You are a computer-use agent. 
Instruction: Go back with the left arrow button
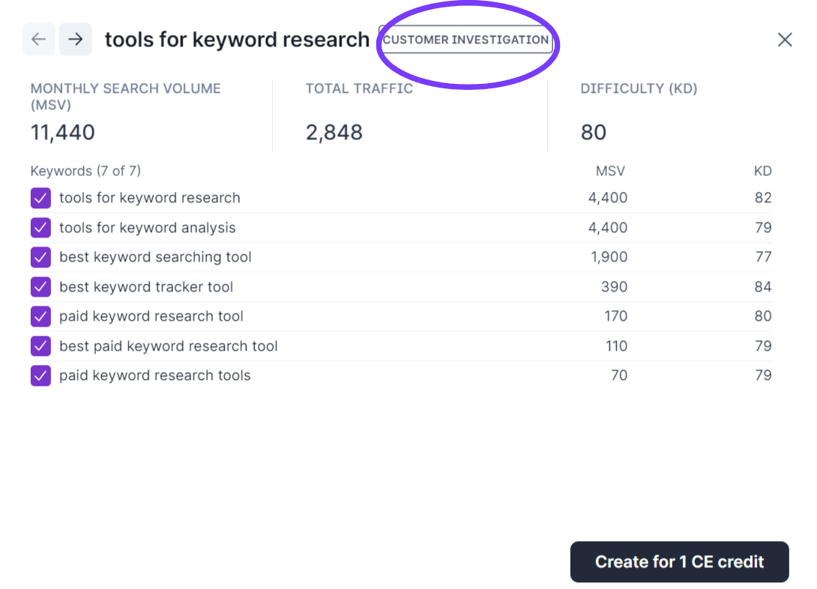pyautogui.click(x=39, y=40)
